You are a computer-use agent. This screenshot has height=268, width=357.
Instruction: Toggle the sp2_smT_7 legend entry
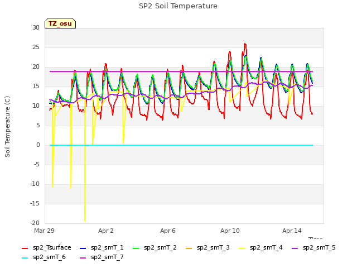(102, 257)
